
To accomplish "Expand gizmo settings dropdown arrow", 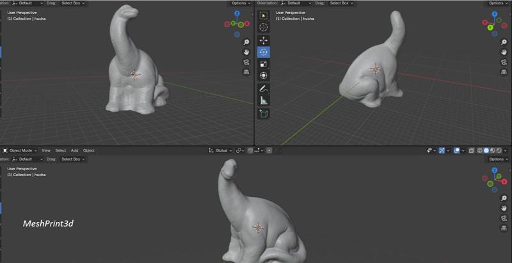I will [448, 150].
